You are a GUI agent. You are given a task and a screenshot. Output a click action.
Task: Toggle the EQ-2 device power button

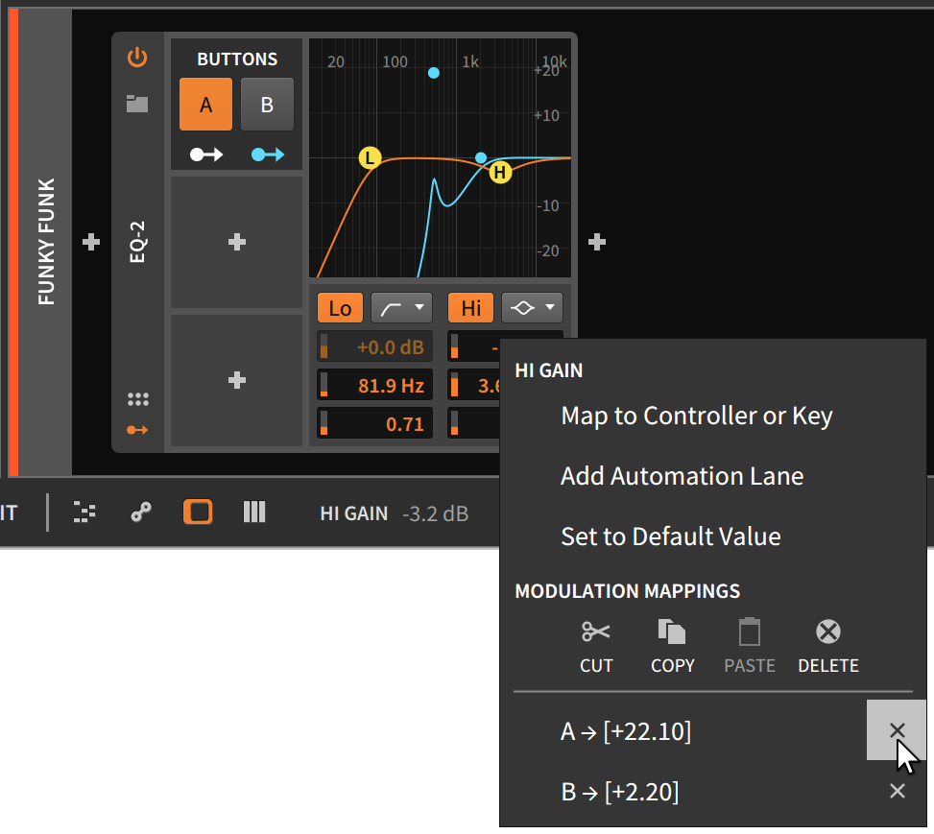point(137,58)
